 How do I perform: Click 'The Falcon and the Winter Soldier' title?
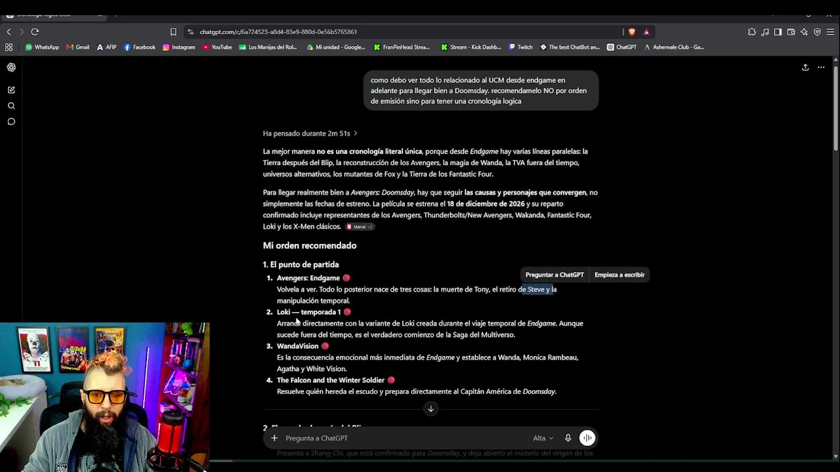pos(331,380)
